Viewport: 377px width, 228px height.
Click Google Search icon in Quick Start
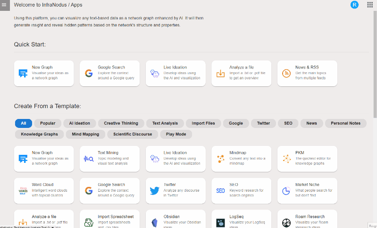pyautogui.click(x=89, y=73)
